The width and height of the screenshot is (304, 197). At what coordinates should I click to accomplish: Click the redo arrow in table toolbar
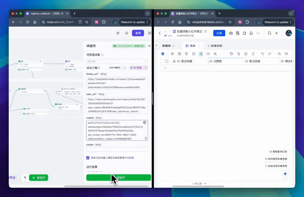[x=270, y=54]
